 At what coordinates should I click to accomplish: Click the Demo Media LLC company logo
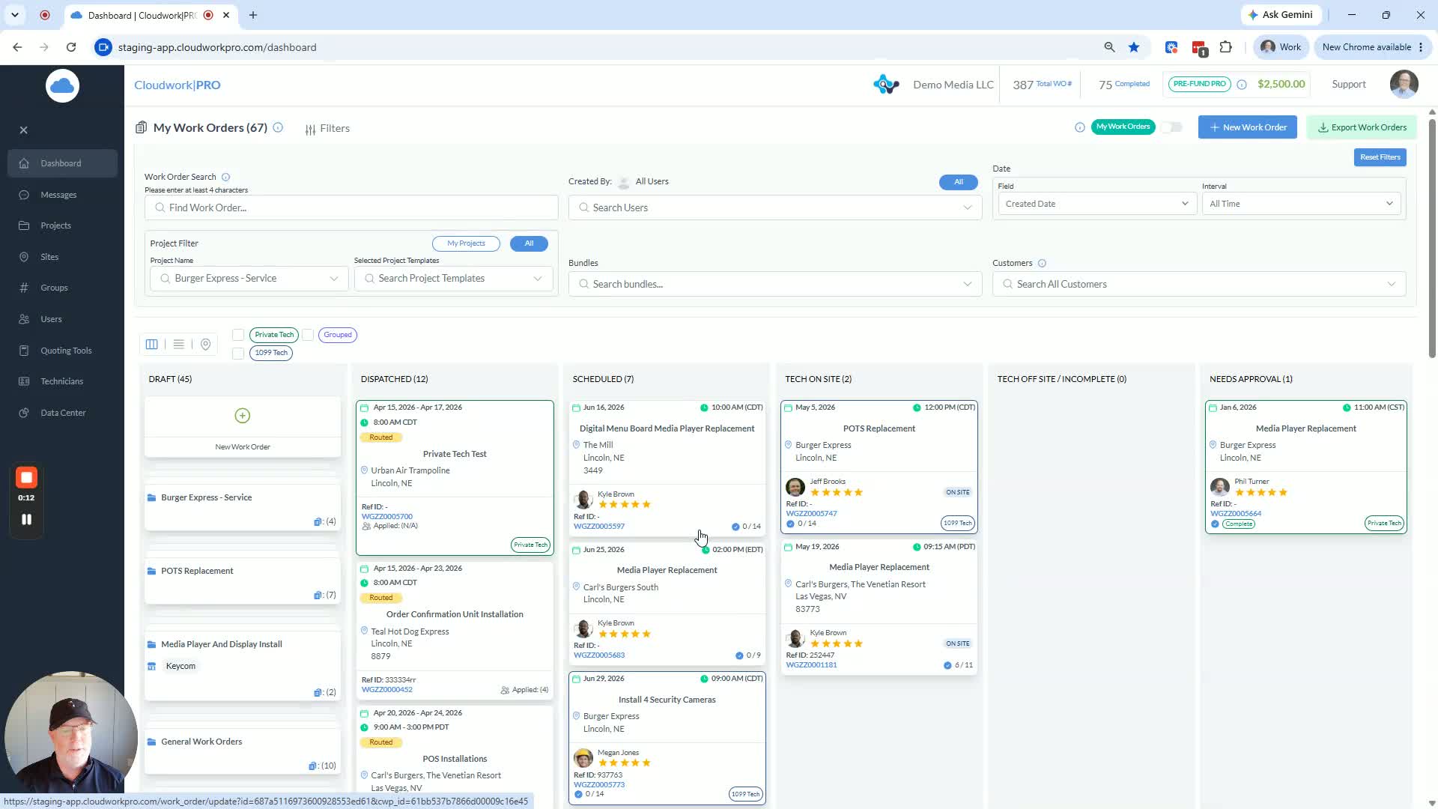tap(886, 85)
